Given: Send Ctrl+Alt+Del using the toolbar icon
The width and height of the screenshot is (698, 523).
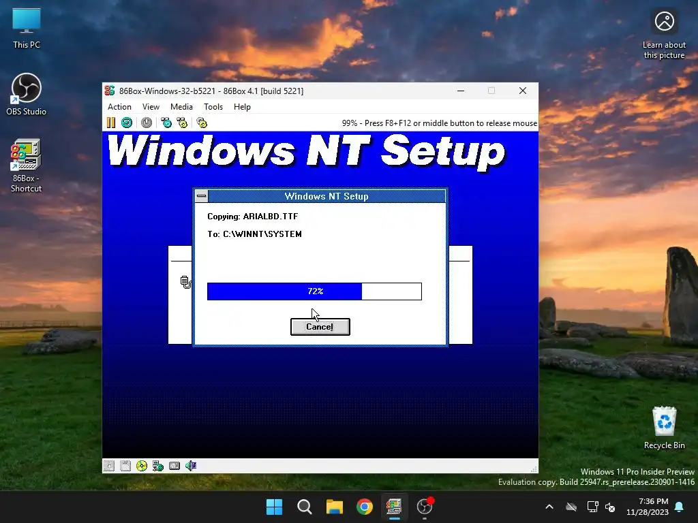Looking at the screenshot, I should [166, 123].
